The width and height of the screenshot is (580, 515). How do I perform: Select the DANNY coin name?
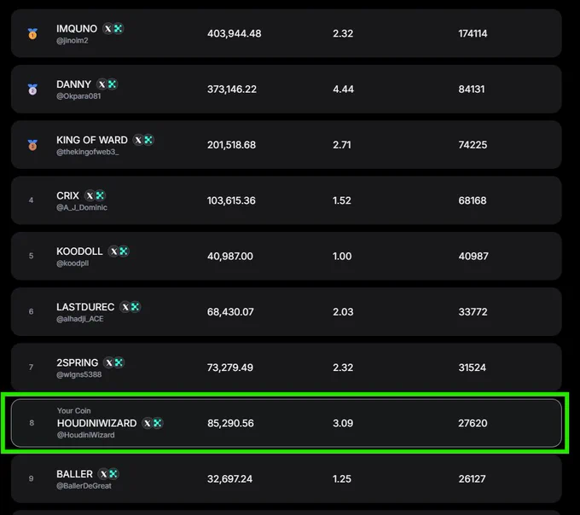click(73, 84)
